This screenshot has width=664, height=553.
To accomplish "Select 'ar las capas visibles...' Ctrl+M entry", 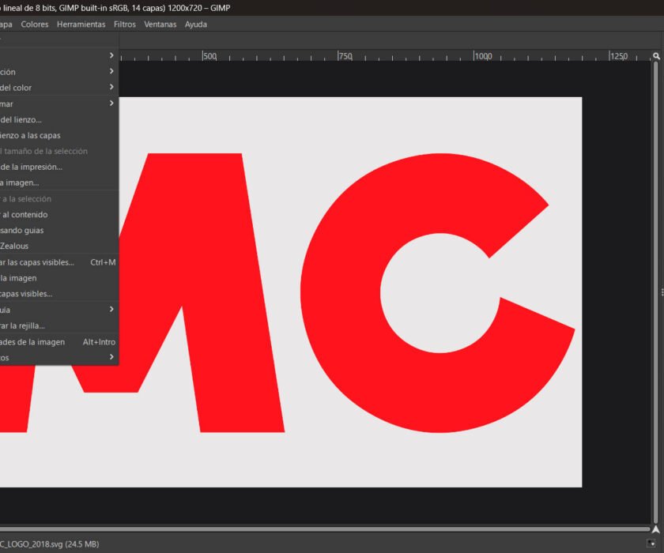I will (58, 262).
